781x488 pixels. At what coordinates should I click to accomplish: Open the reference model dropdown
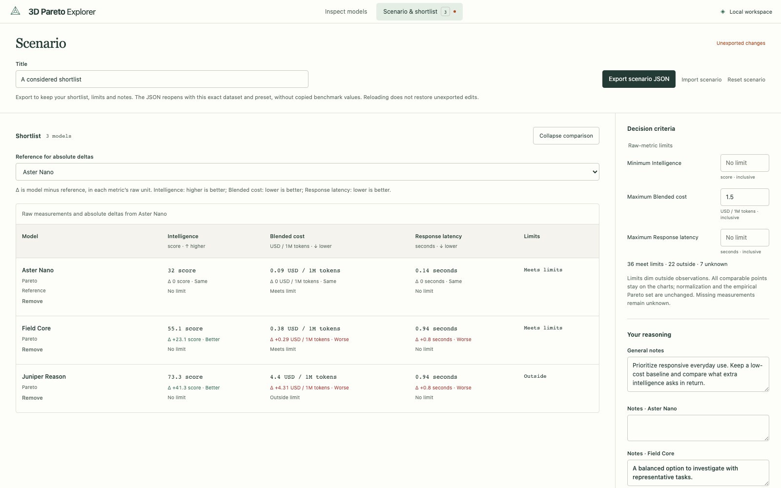(308, 172)
